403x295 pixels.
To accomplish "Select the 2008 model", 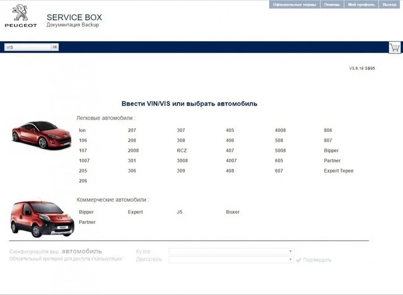I will click(x=133, y=150).
